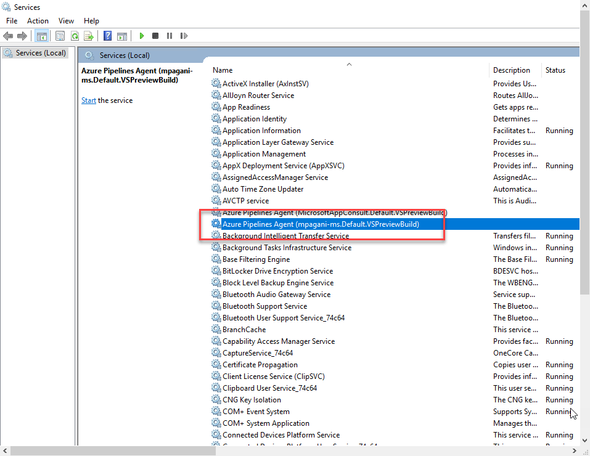Open the Help toolbar icon
The width and height of the screenshot is (590, 456).
click(108, 36)
